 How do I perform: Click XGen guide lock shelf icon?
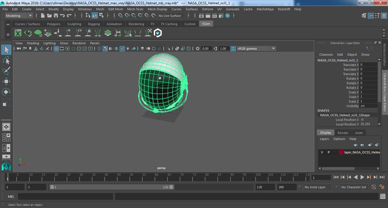[x=88, y=33]
